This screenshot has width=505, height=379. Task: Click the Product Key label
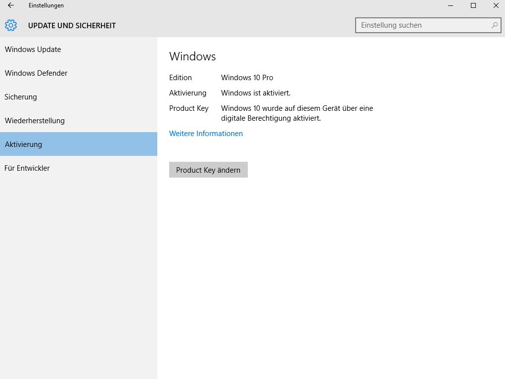point(189,108)
